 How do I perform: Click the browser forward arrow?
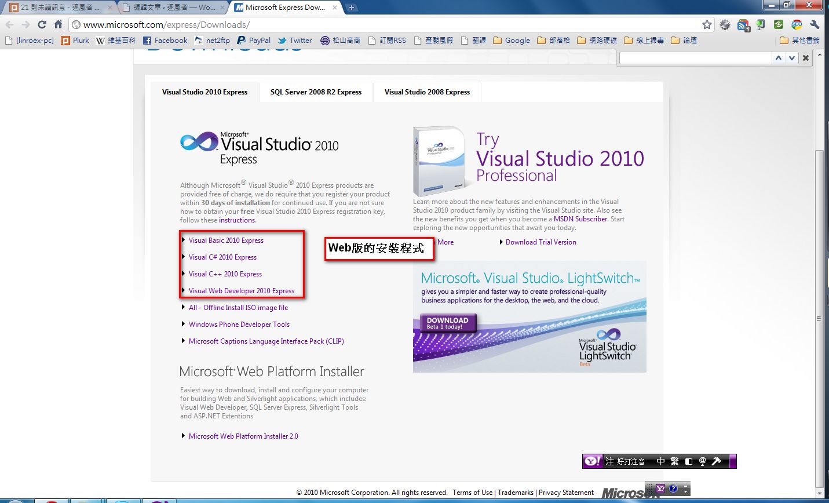25,24
